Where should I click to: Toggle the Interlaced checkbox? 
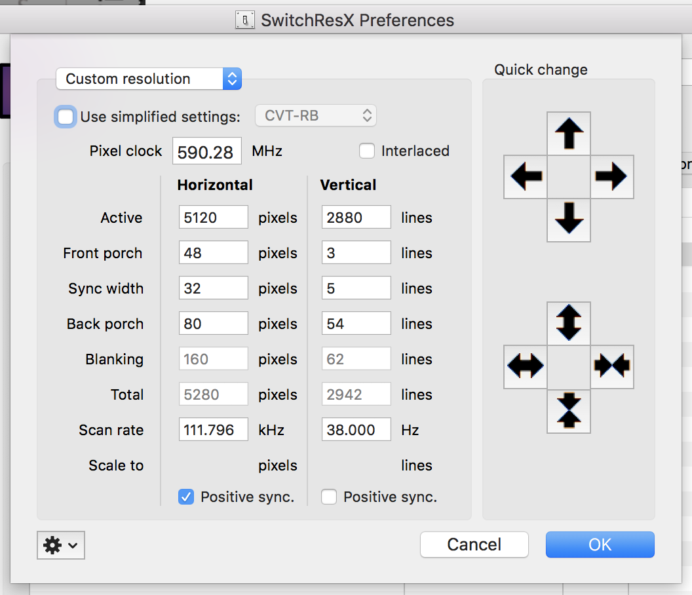pyautogui.click(x=367, y=151)
